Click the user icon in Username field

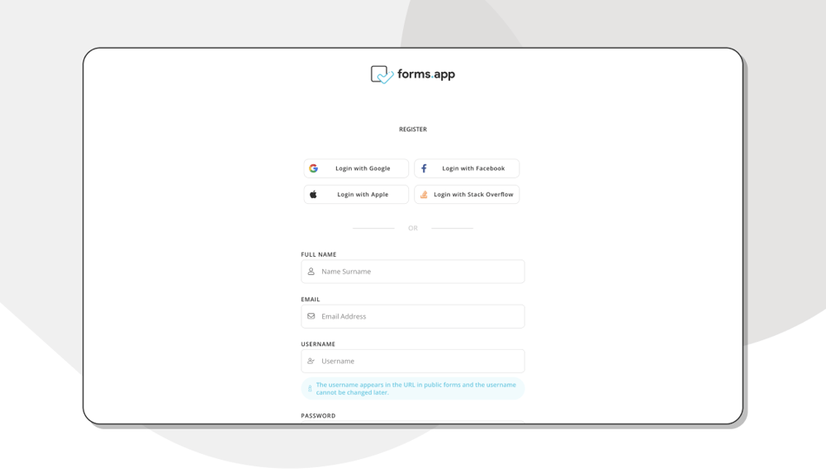tap(311, 361)
